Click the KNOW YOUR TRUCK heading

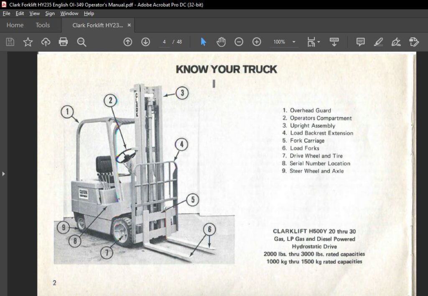pyautogui.click(x=226, y=69)
